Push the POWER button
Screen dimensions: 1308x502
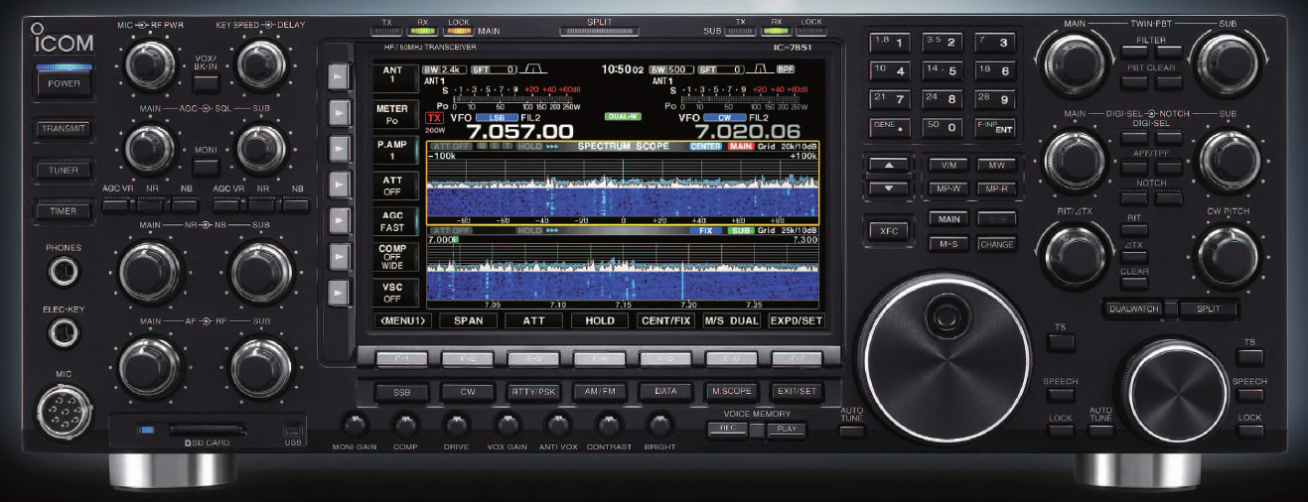[65, 84]
